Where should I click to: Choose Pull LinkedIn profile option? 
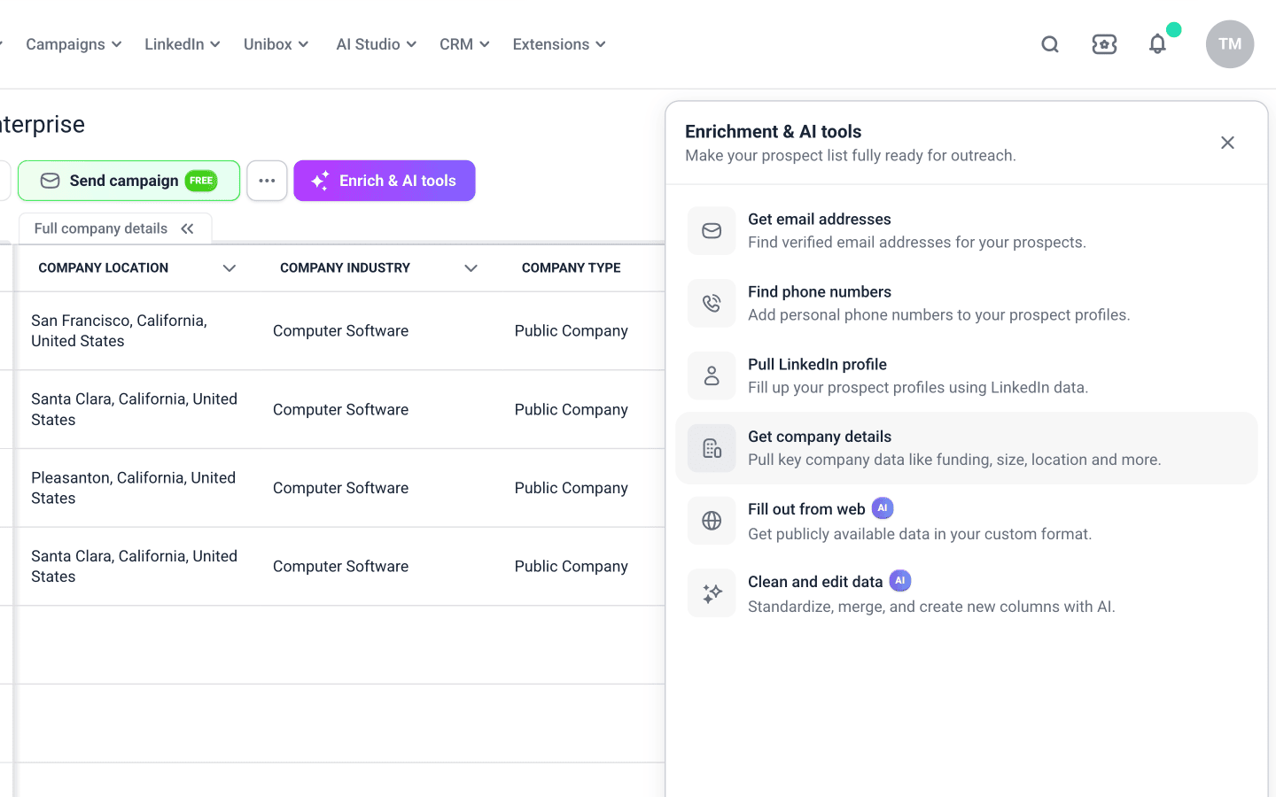967,376
